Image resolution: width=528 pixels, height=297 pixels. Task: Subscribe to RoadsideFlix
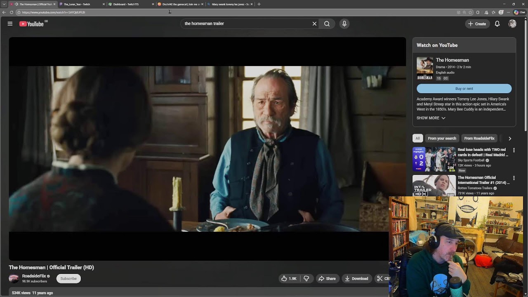point(68,278)
